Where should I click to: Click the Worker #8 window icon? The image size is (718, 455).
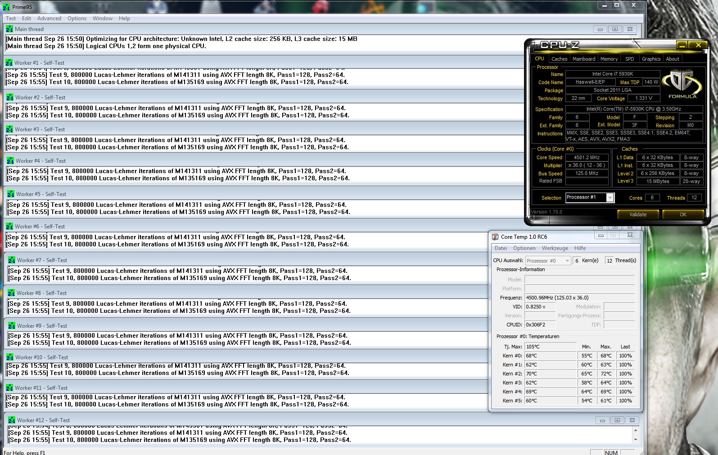[11, 293]
